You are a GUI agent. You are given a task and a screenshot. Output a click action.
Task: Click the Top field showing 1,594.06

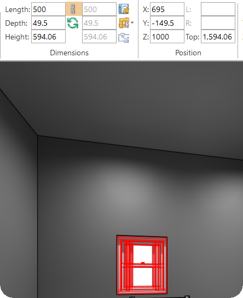[x=218, y=37]
